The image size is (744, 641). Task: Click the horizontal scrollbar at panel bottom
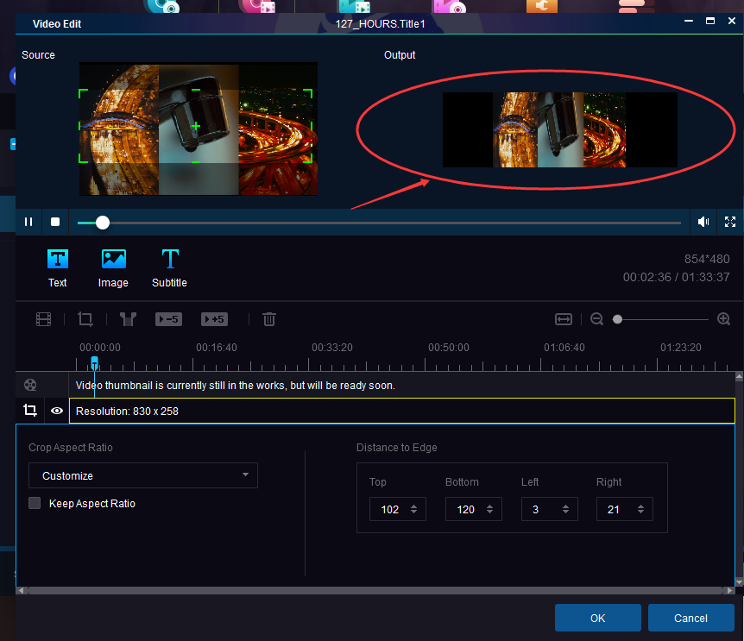point(375,590)
